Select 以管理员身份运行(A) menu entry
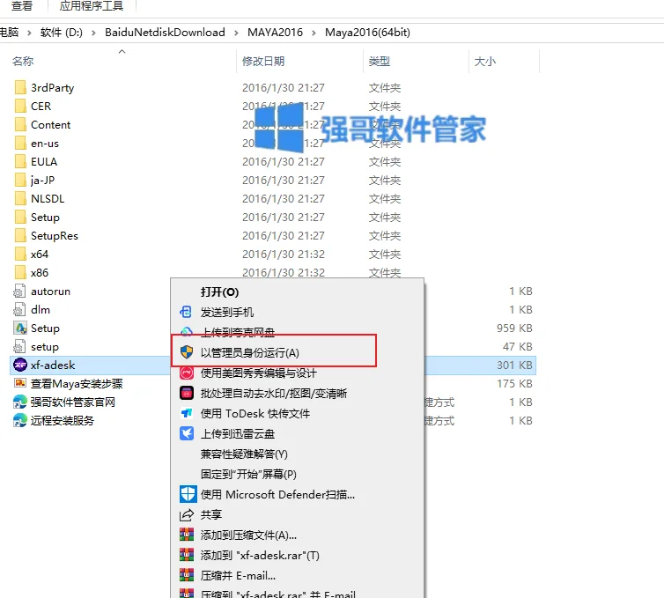The width and height of the screenshot is (664, 598). [297, 352]
